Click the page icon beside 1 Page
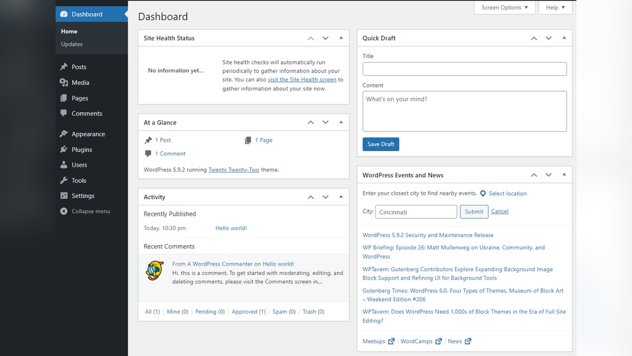The height and width of the screenshot is (356, 632). click(x=248, y=140)
